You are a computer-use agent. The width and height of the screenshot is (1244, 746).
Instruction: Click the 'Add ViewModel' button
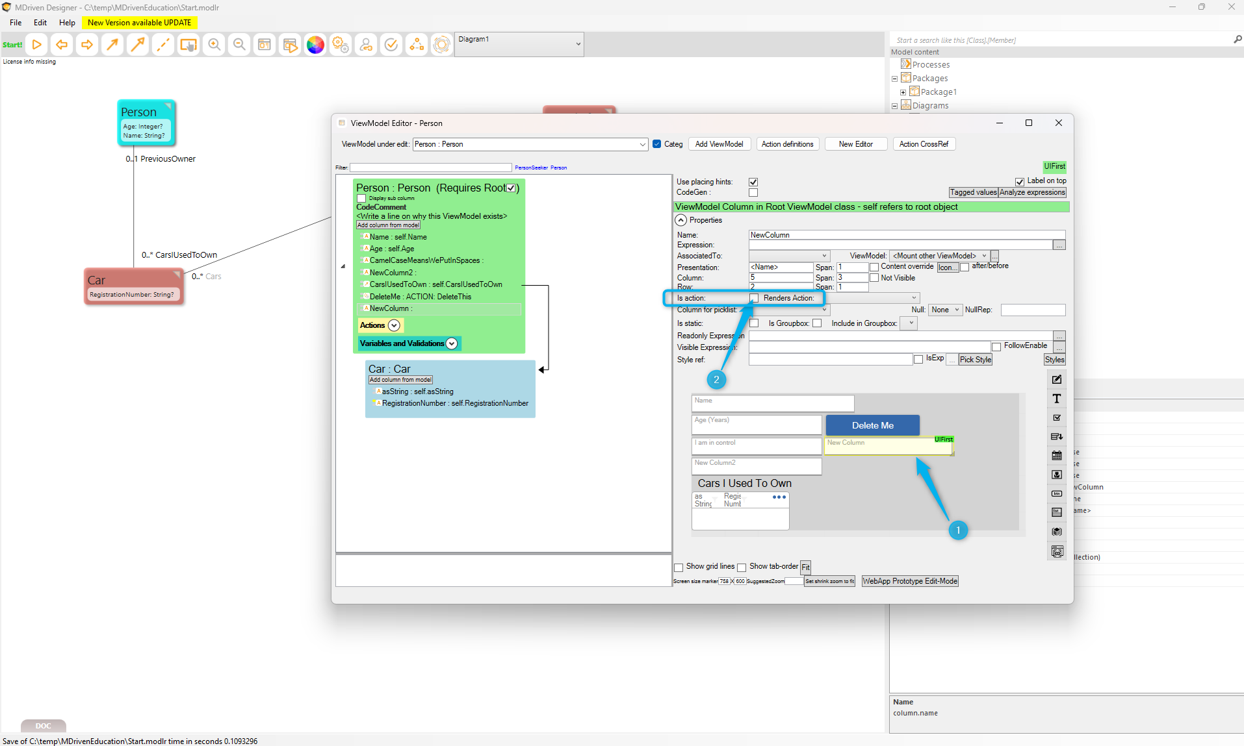click(719, 144)
